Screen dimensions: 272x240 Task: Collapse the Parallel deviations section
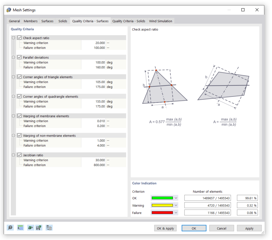pyautogui.click(x=13, y=57)
